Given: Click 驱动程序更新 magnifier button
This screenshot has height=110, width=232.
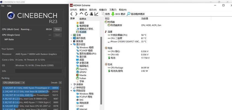Looking at the screenshot, I should point(136,14).
